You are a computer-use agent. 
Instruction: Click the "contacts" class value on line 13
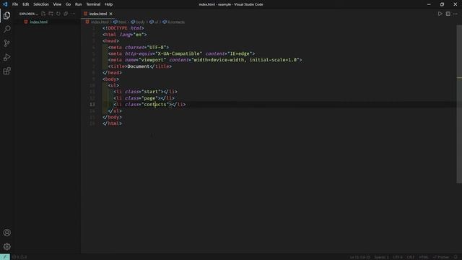pyautogui.click(x=155, y=104)
